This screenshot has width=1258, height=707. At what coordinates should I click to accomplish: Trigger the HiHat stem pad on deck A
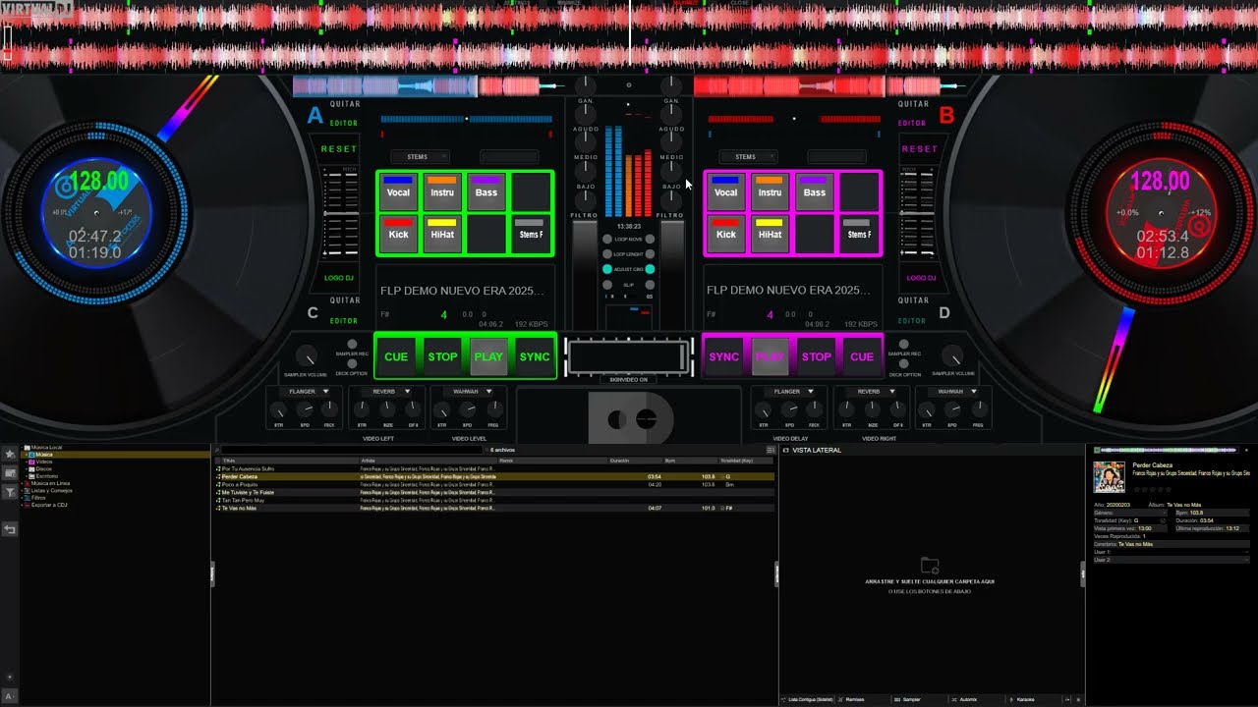coord(442,235)
